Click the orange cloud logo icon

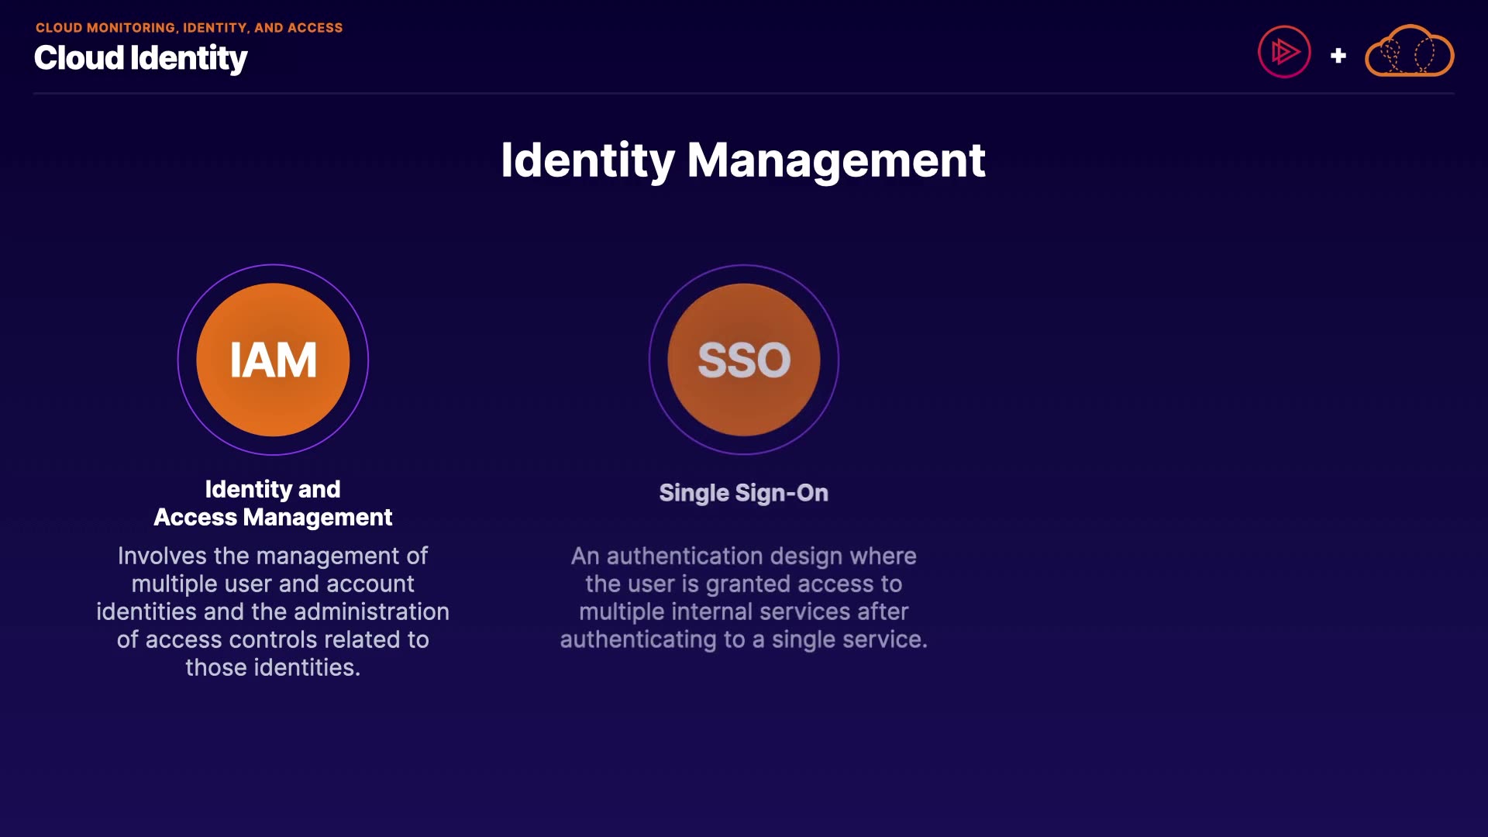pyautogui.click(x=1409, y=52)
